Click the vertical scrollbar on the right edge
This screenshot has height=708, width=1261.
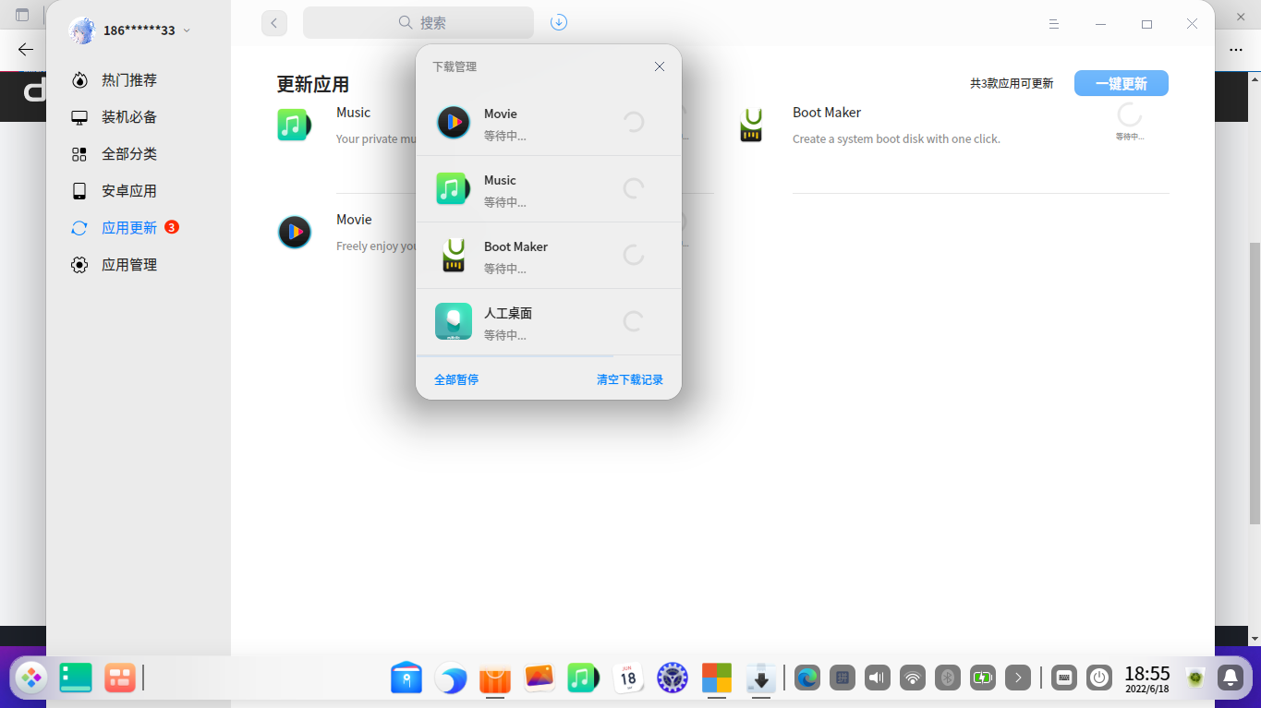1255,382
